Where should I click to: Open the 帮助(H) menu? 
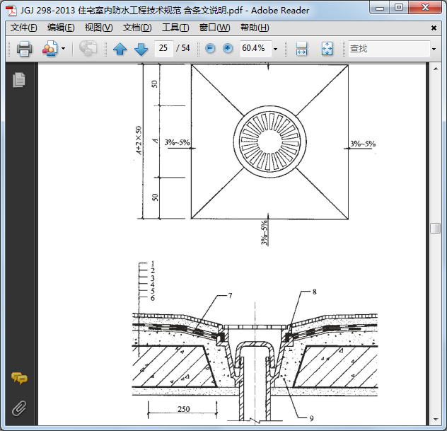[x=255, y=28]
